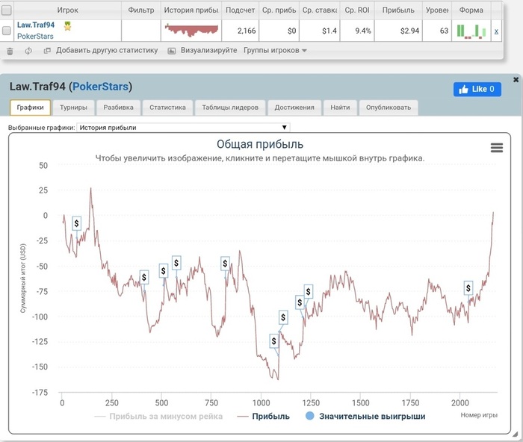Click the PokerStars link under player name
This screenshot has width=523, height=442.
pos(35,37)
